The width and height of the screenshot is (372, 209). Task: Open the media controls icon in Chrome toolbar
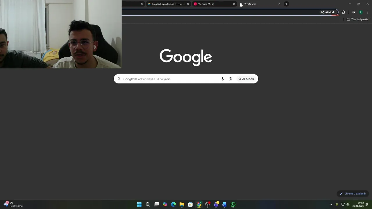354,12
